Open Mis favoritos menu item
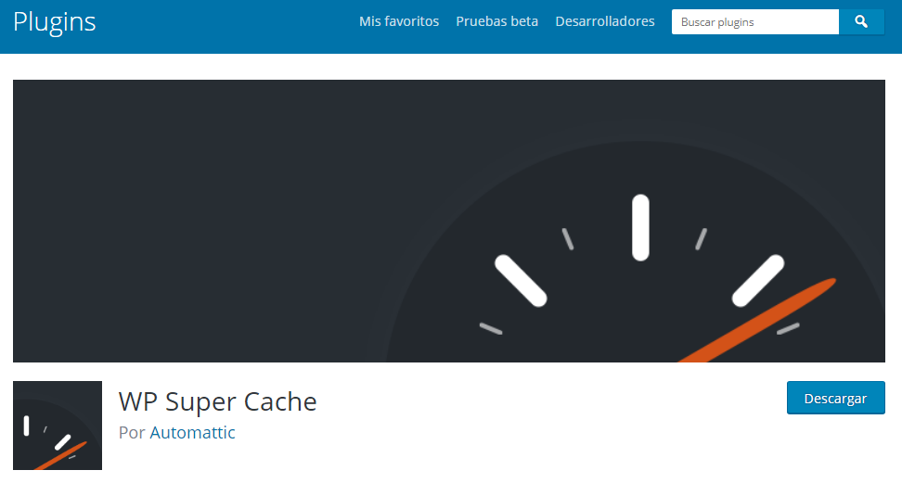 [399, 21]
